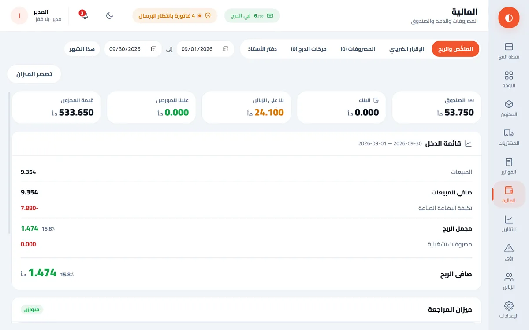Click the user avatar circle
The width and height of the screenshot is (529, 330).
(x=19, y=15)
